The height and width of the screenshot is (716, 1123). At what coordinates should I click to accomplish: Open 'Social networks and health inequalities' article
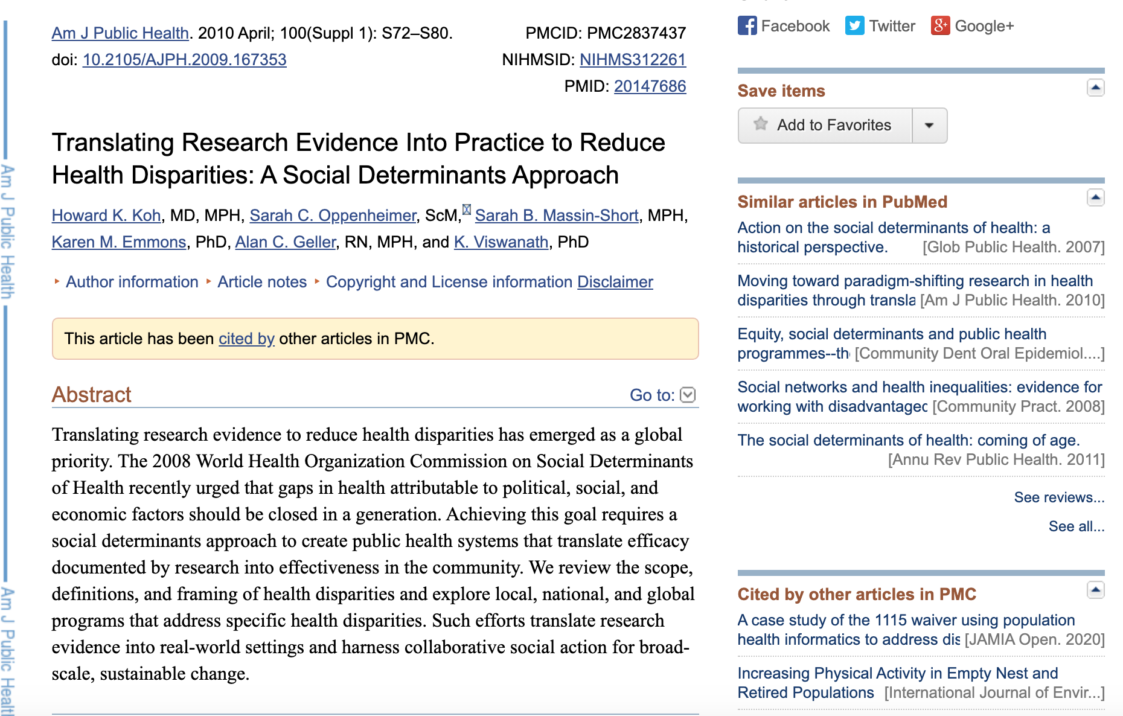920,397
